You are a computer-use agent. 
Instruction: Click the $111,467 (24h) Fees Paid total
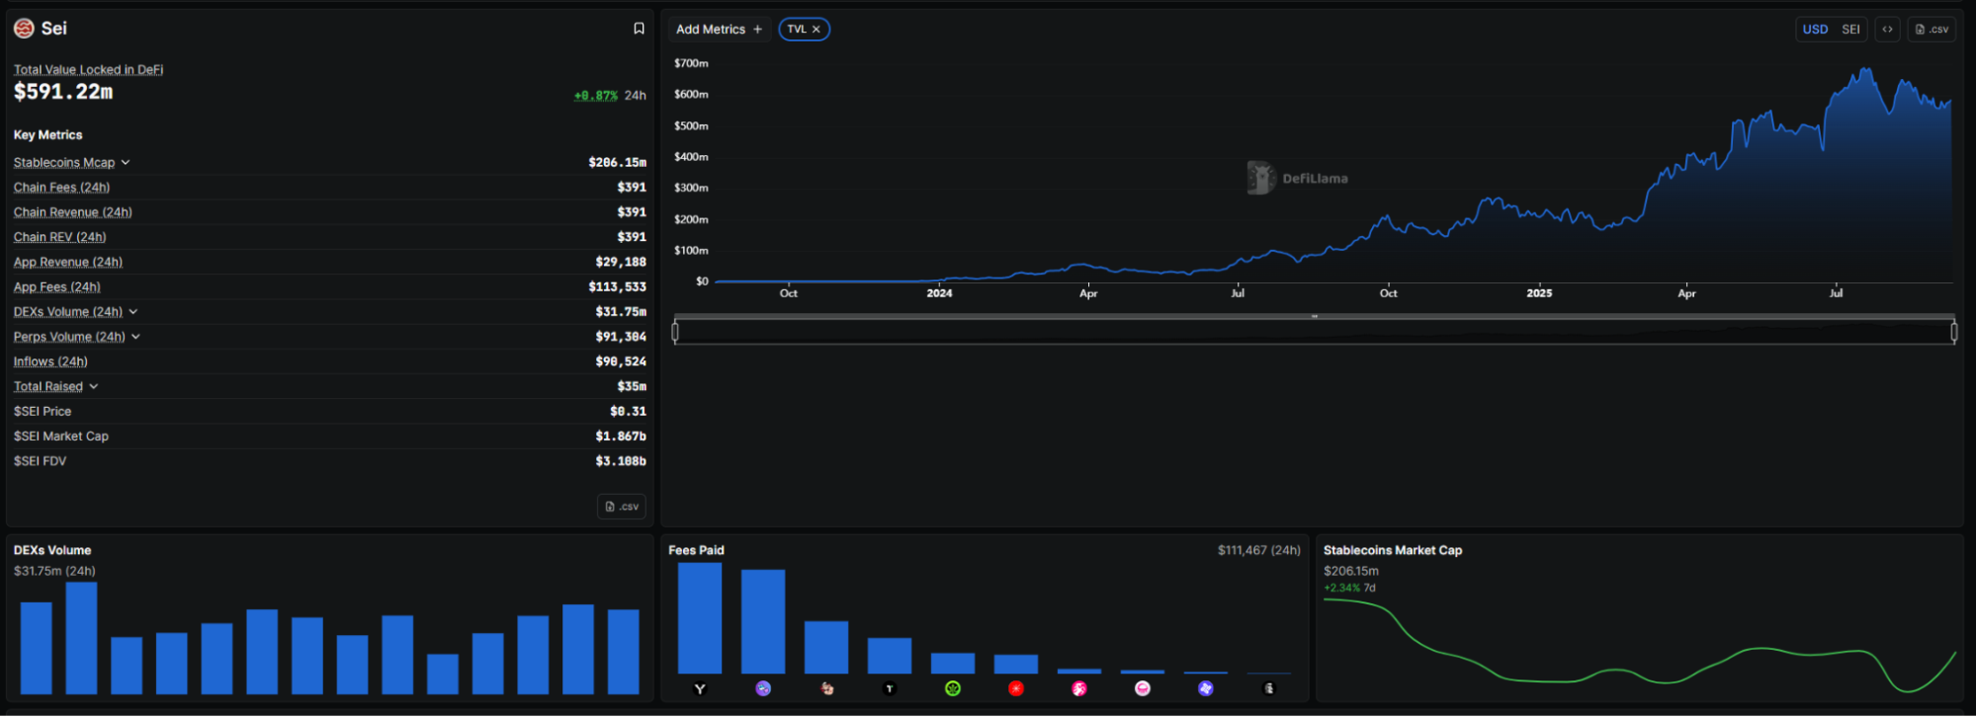[1259, 550]
